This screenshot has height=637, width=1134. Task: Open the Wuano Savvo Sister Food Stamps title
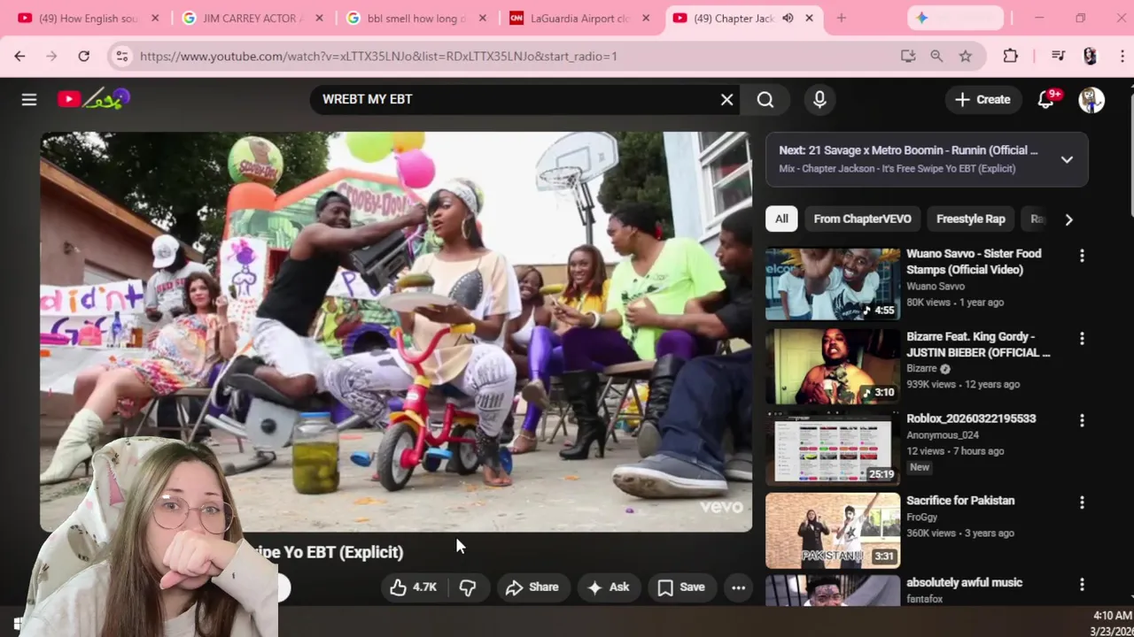point(974,262)
